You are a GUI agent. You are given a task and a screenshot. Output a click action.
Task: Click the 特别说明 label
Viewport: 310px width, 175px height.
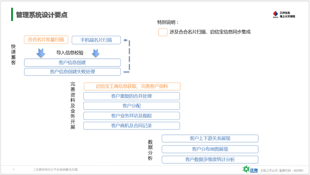(x=168, y=22)
